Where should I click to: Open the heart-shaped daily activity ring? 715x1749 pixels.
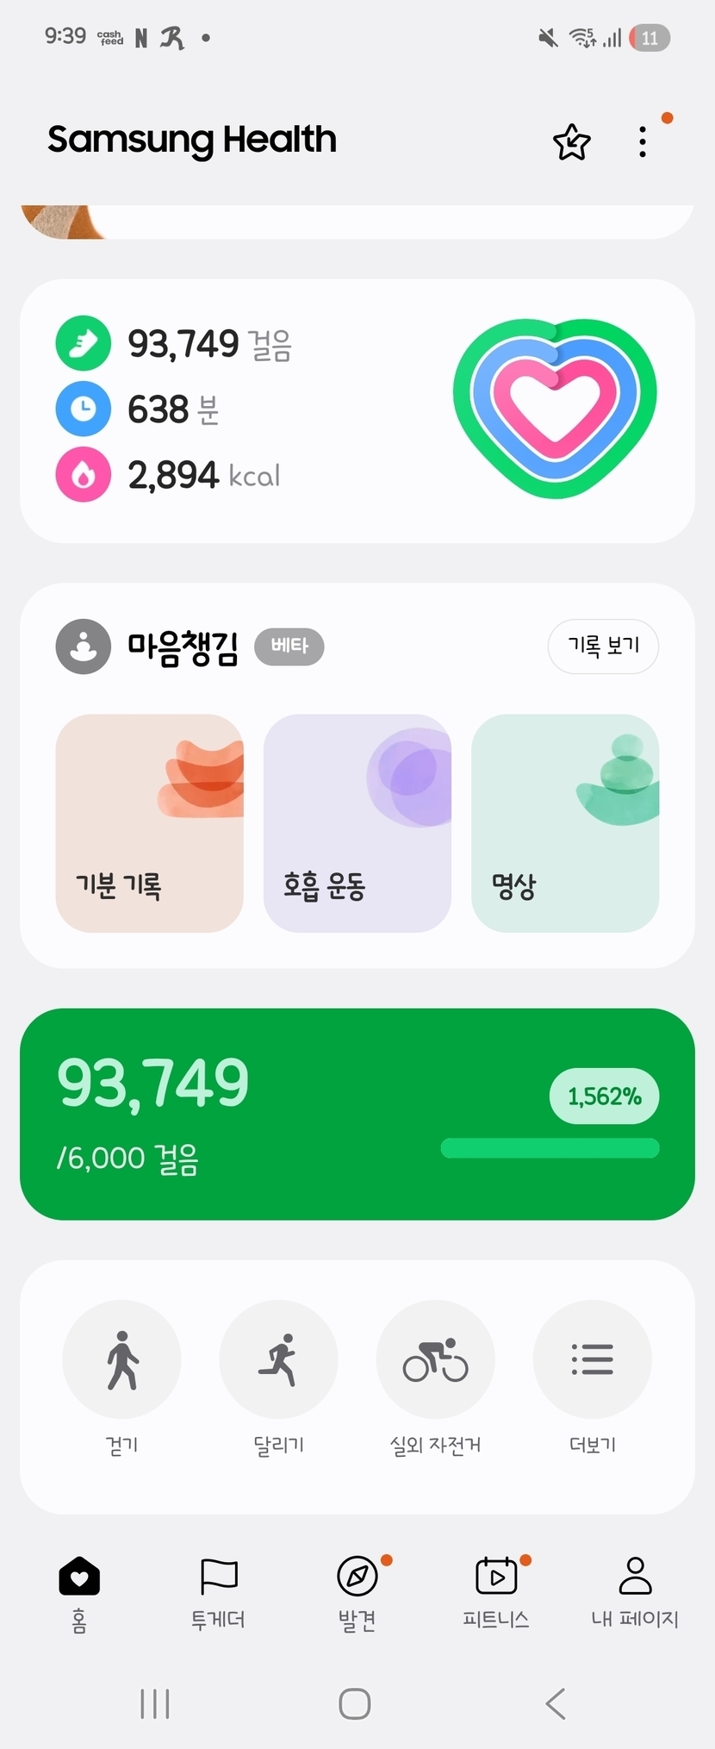coord(555,409)
